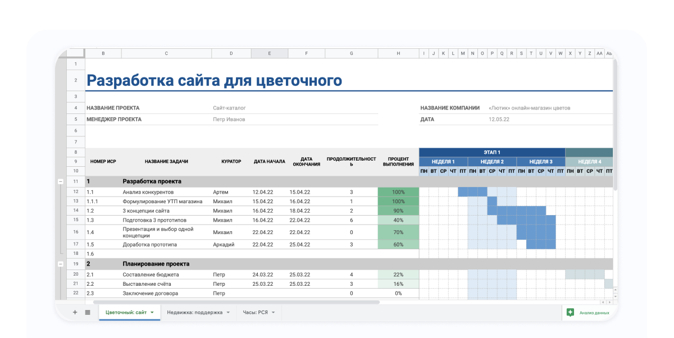674x338 pixels.
Task: Select the Составление бюджета task cell
Action: click(166, 275)
